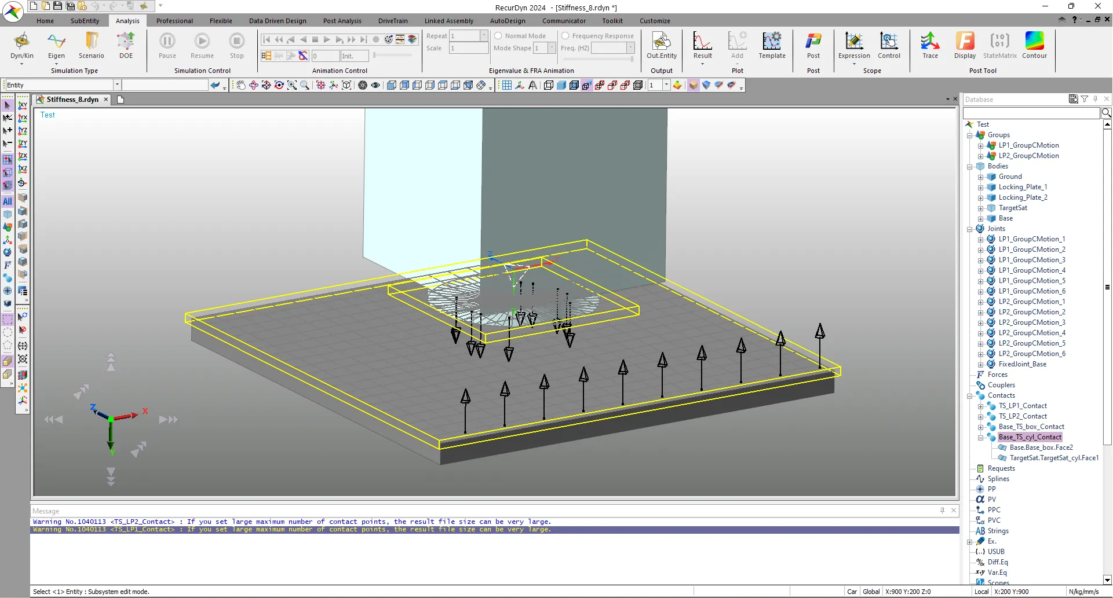Screen dimensions: 1113x598
Task: Select the Normal Mode radio button
Action: (498, 36)
